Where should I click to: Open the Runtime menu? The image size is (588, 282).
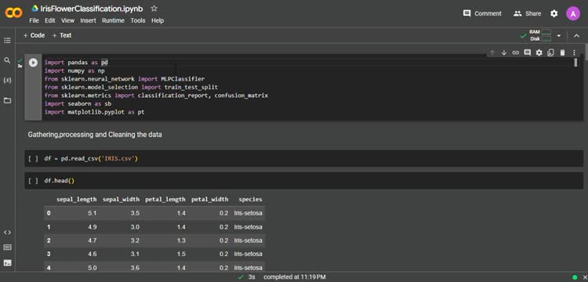(x=113, y=20)
